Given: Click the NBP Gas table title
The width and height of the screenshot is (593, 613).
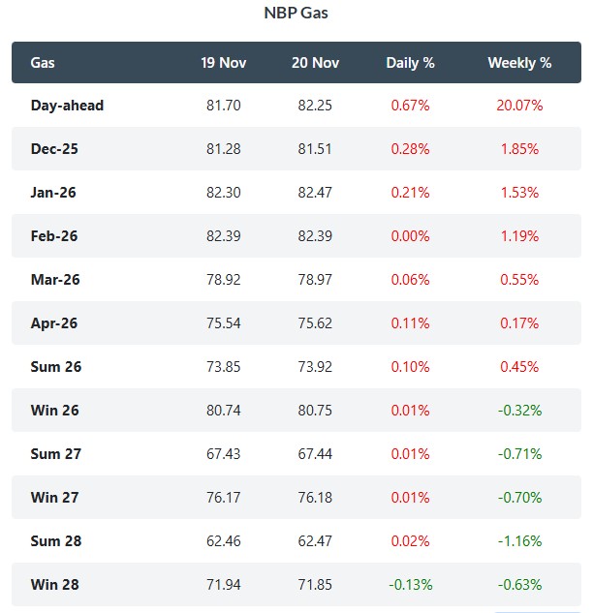Looking at the screenshot, I should tap(296, 14).
